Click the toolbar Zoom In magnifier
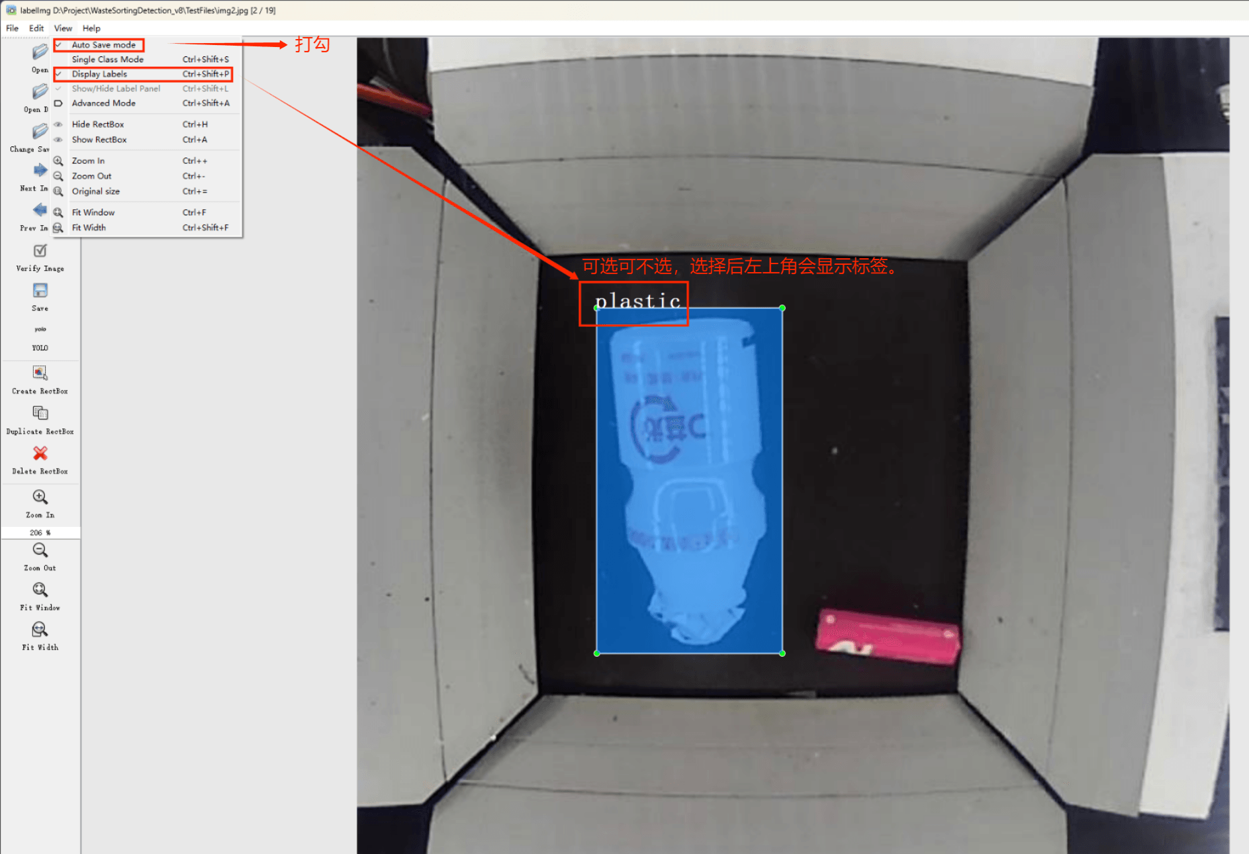 click(x=40, y=497)
